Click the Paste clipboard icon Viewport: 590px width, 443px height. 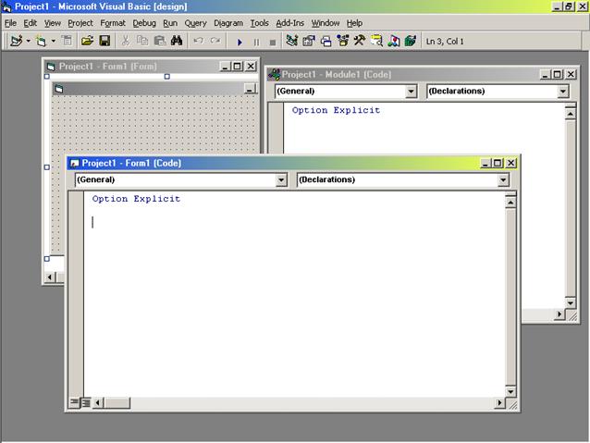click(x=160, y=41)
